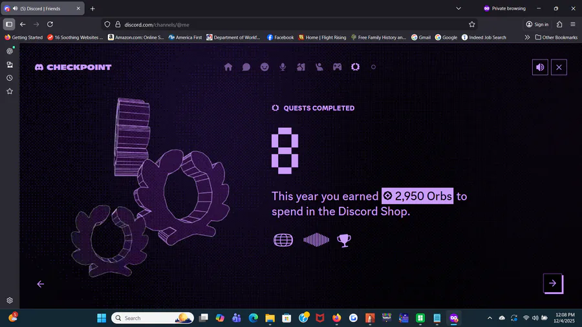Show hidden system tray icons

490,318
